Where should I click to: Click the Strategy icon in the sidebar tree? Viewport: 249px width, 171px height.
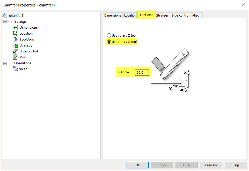point(15,45)
